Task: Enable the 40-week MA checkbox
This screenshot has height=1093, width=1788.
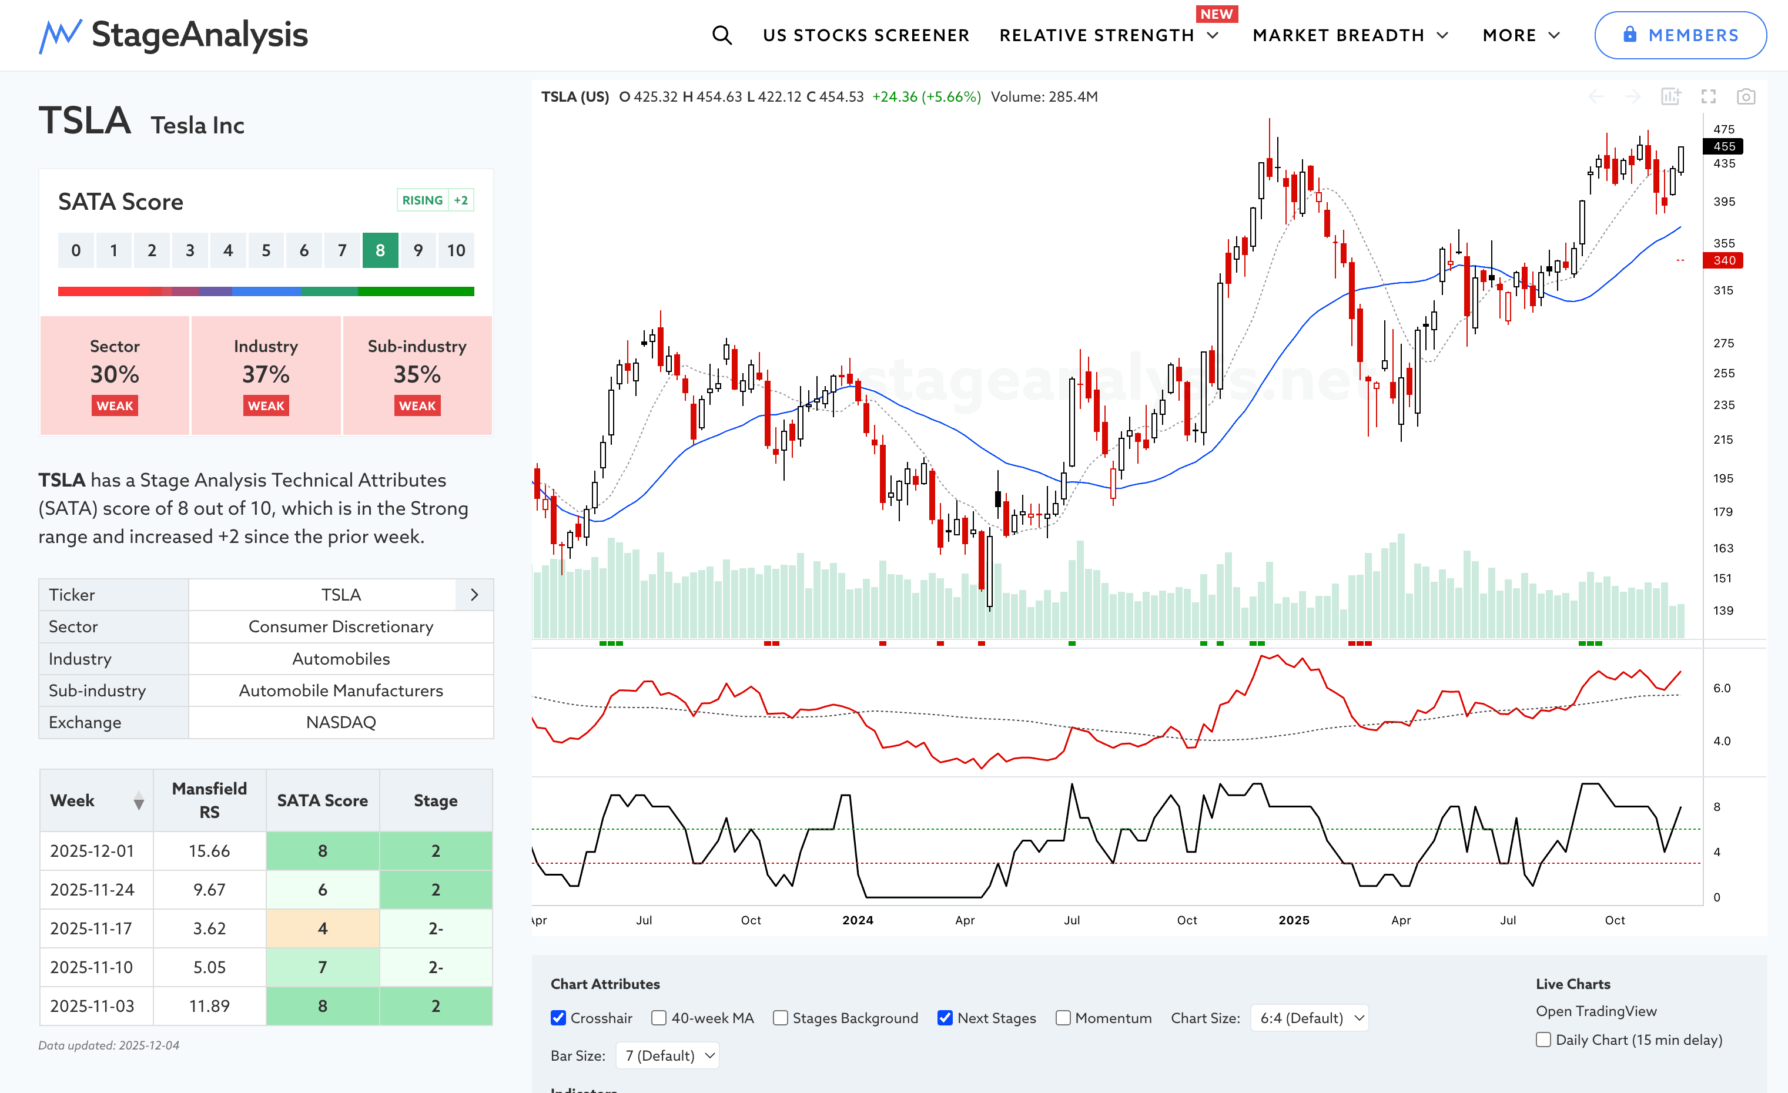Action: [x=659, y=1018]
